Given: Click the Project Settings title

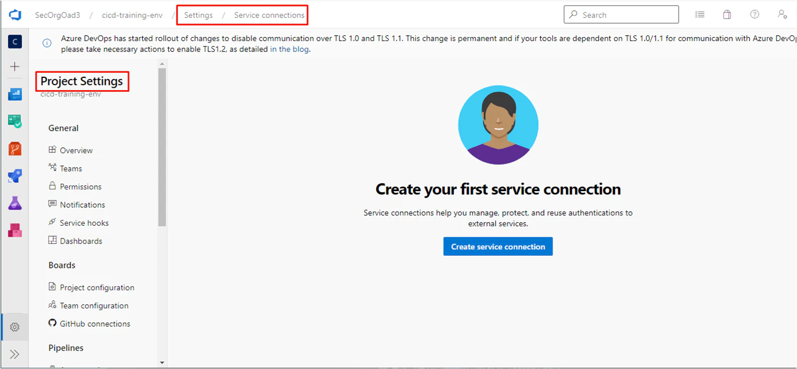Looking at the screenshot, I should pos(82,81).
